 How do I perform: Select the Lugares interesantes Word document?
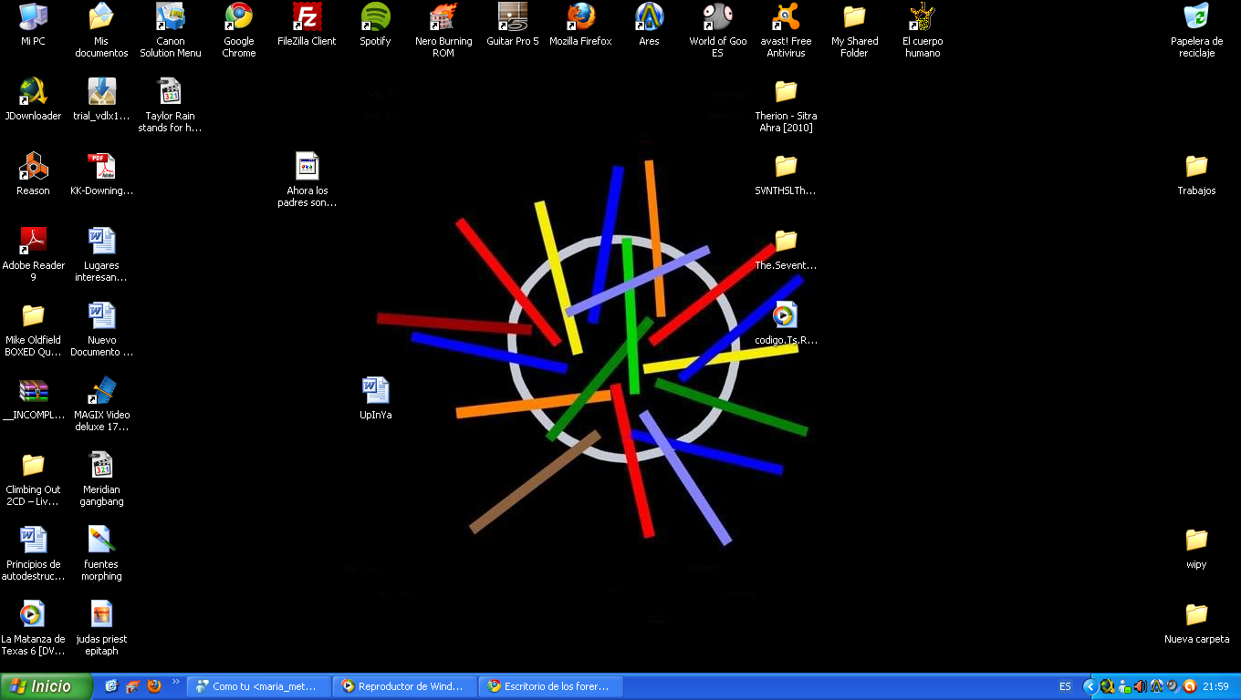tap(101, 255)
